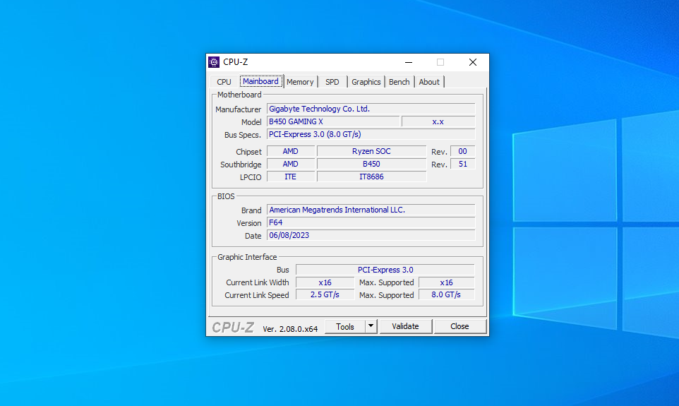The width and height of the screenshot is (679, 406).
Task: Click the CPU-Z app icon in title bar
Action: (x=214, y=62)
